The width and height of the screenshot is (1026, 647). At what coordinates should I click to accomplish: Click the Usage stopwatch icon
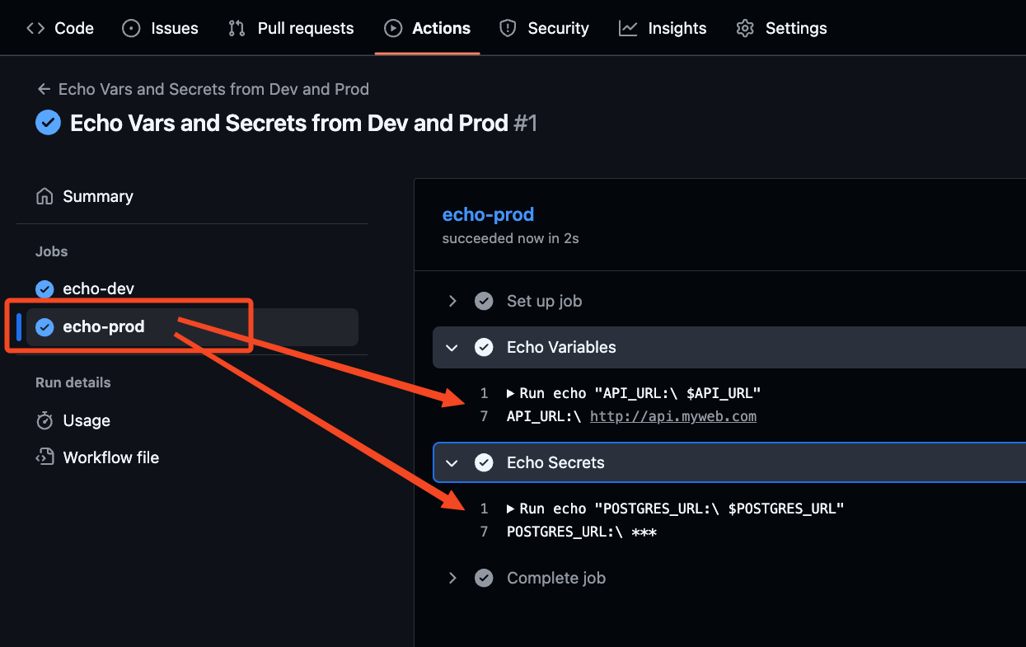click(45, 420)
